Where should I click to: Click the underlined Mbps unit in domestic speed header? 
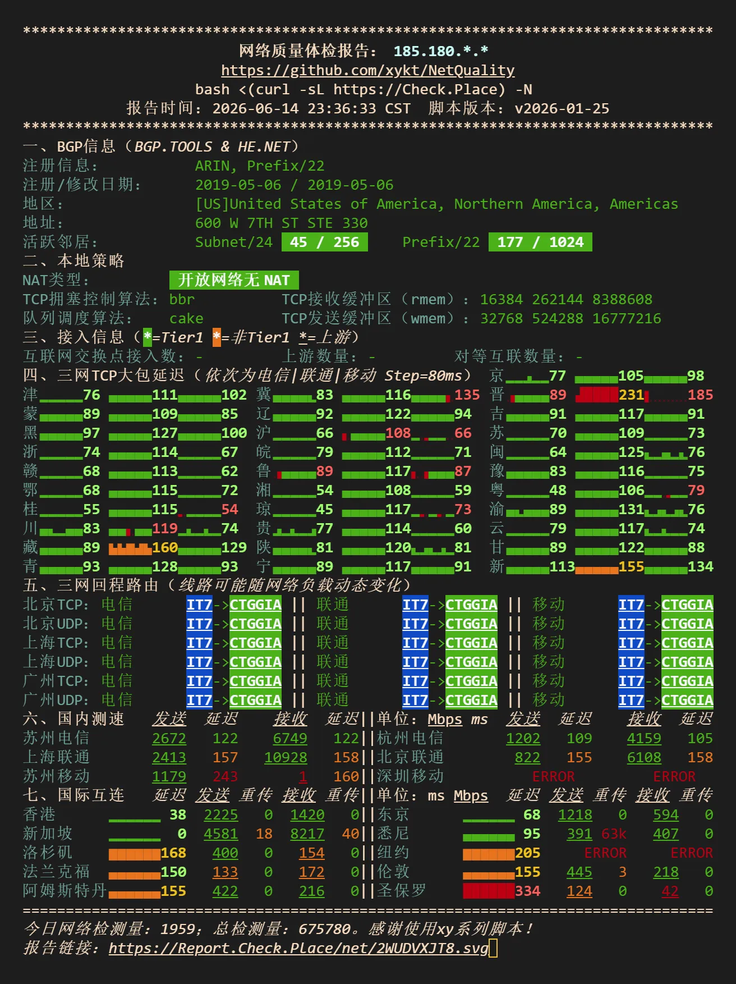pos(445,719)
